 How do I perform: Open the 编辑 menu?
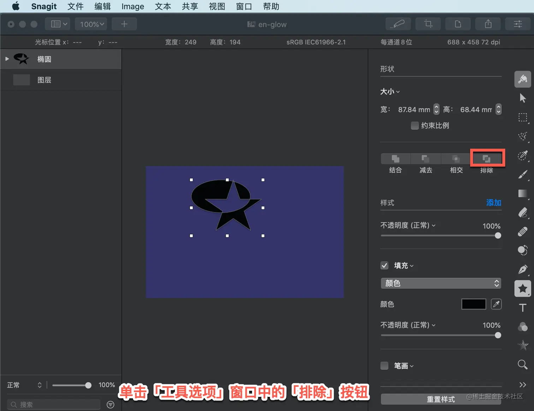102,6
